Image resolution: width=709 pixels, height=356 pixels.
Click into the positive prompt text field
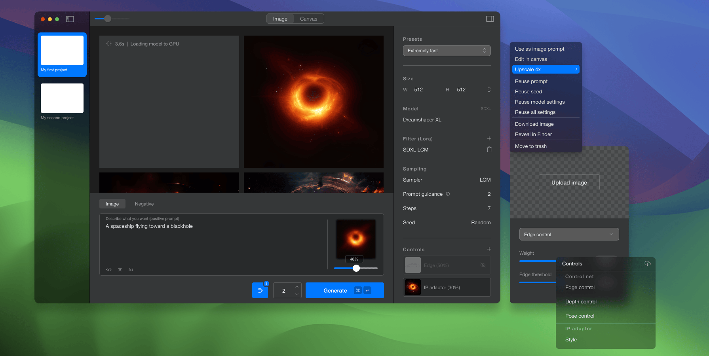click(x=214, y=243)
